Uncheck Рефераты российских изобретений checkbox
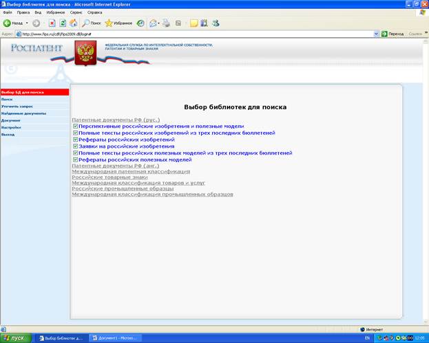This screenshot has height=343, width=429. click(x=76, y=140)
